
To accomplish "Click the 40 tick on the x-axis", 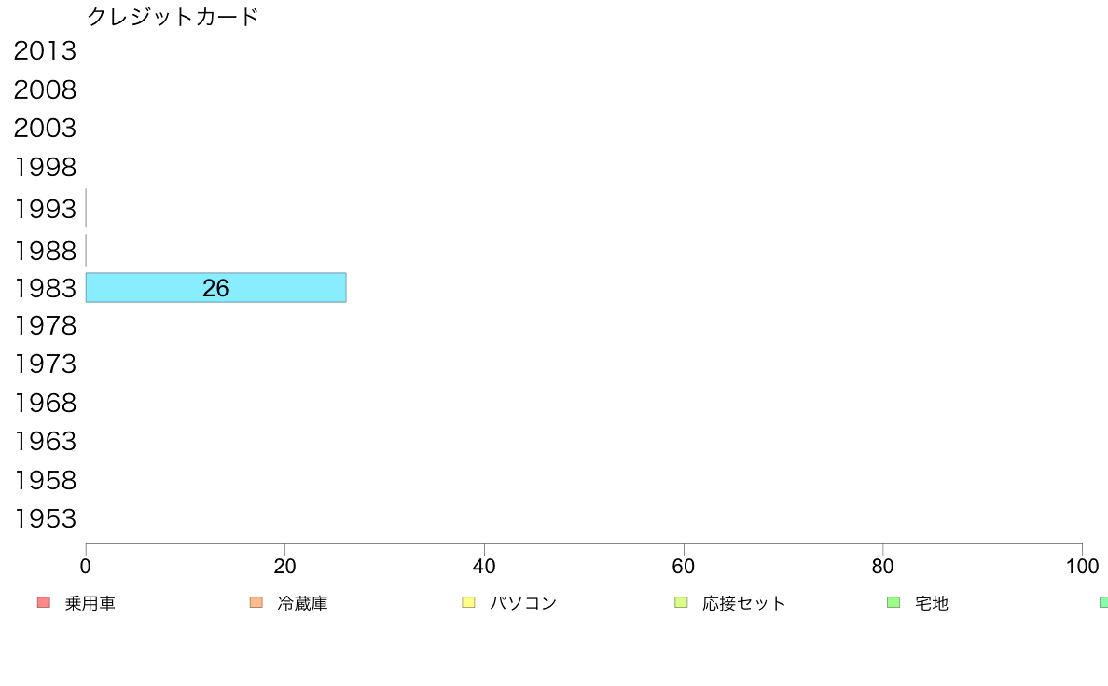I will (x=484, y=566).
